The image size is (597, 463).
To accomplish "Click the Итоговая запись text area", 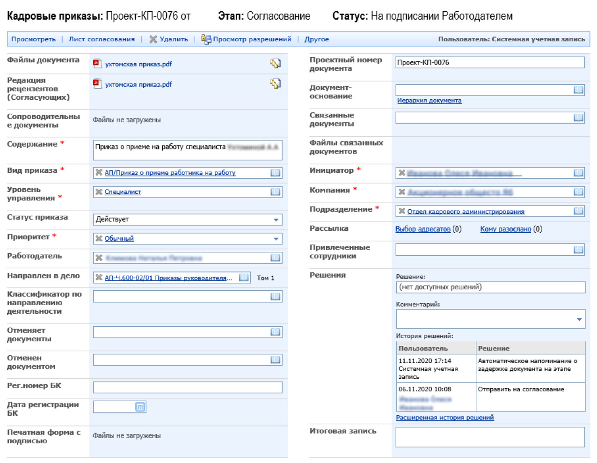I will point(490,437).
